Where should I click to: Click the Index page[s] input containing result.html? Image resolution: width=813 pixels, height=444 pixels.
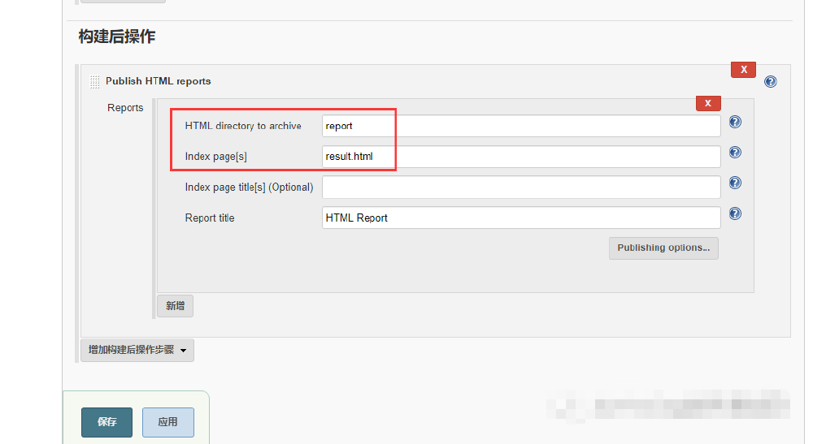click(521, 157)
